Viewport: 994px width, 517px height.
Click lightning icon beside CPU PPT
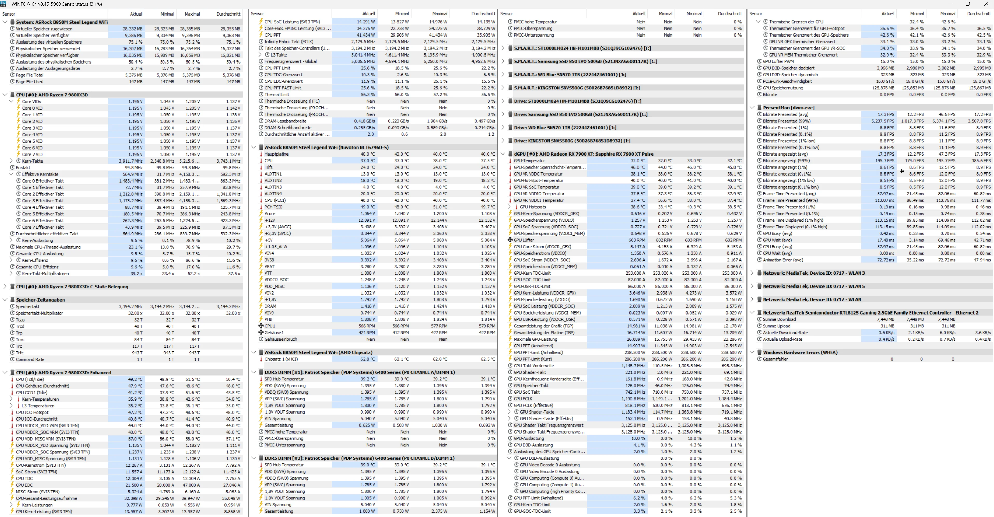[261, 35]
